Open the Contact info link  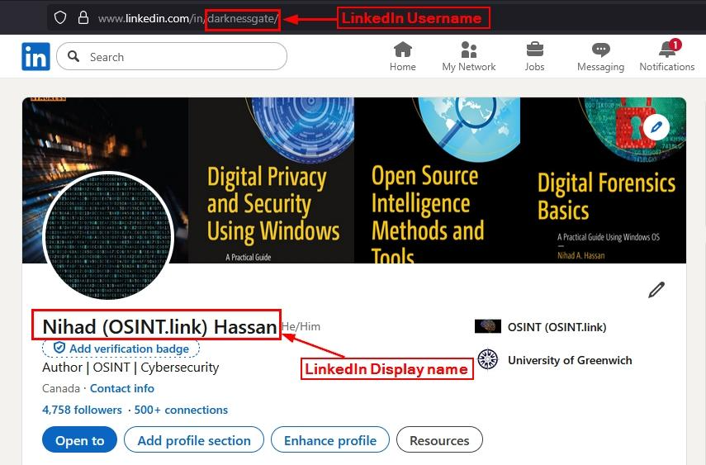point(122,388)
